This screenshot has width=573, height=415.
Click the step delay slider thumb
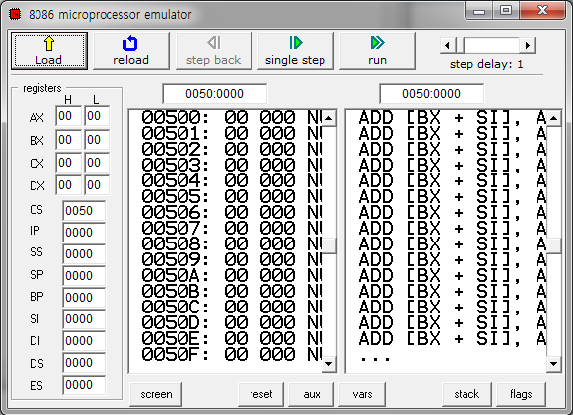(x=459, y=46)
